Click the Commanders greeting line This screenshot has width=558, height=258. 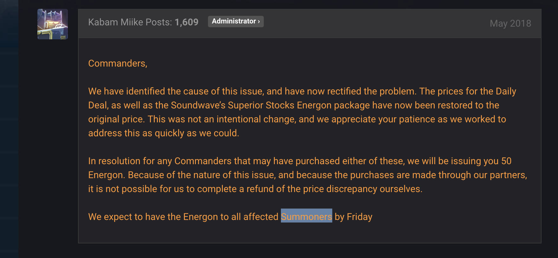point(118,63)
